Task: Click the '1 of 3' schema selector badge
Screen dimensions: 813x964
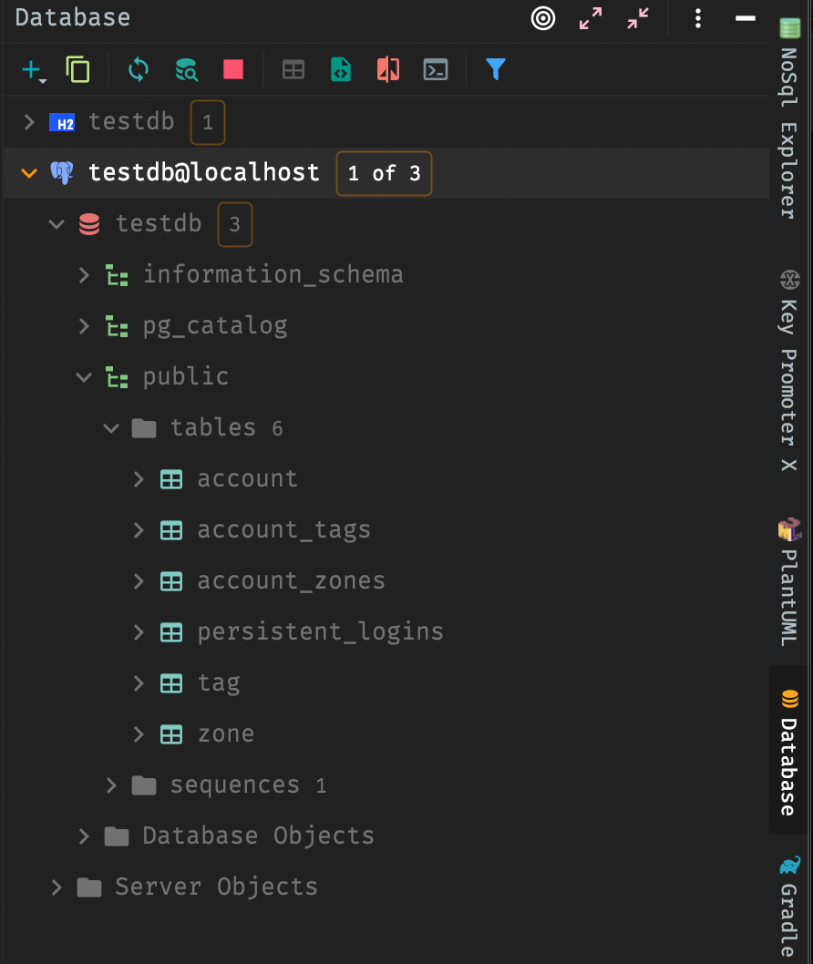Action: click(x=384, y=173)
